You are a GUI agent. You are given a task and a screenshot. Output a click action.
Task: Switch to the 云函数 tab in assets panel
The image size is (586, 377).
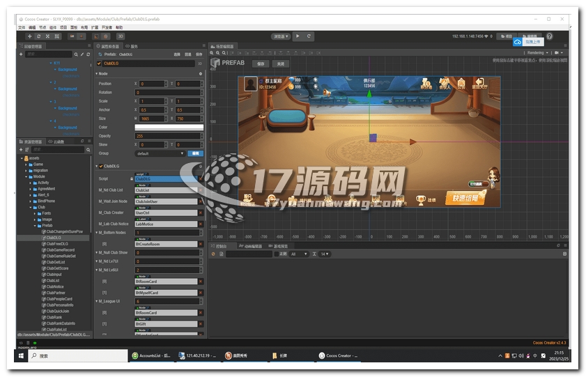(56, 141)
